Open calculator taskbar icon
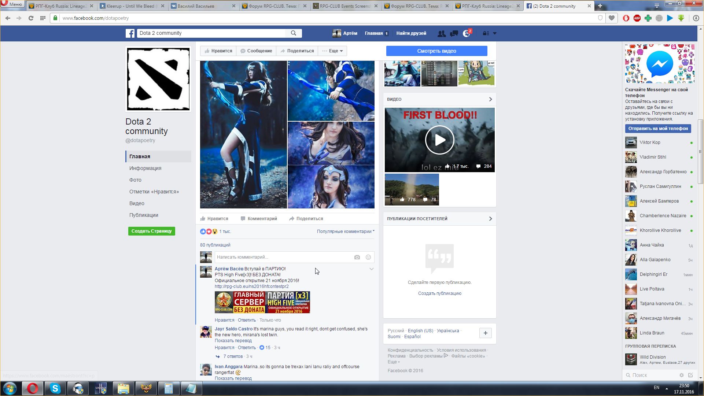Screen dimensions: 704x396 [168, 388]
